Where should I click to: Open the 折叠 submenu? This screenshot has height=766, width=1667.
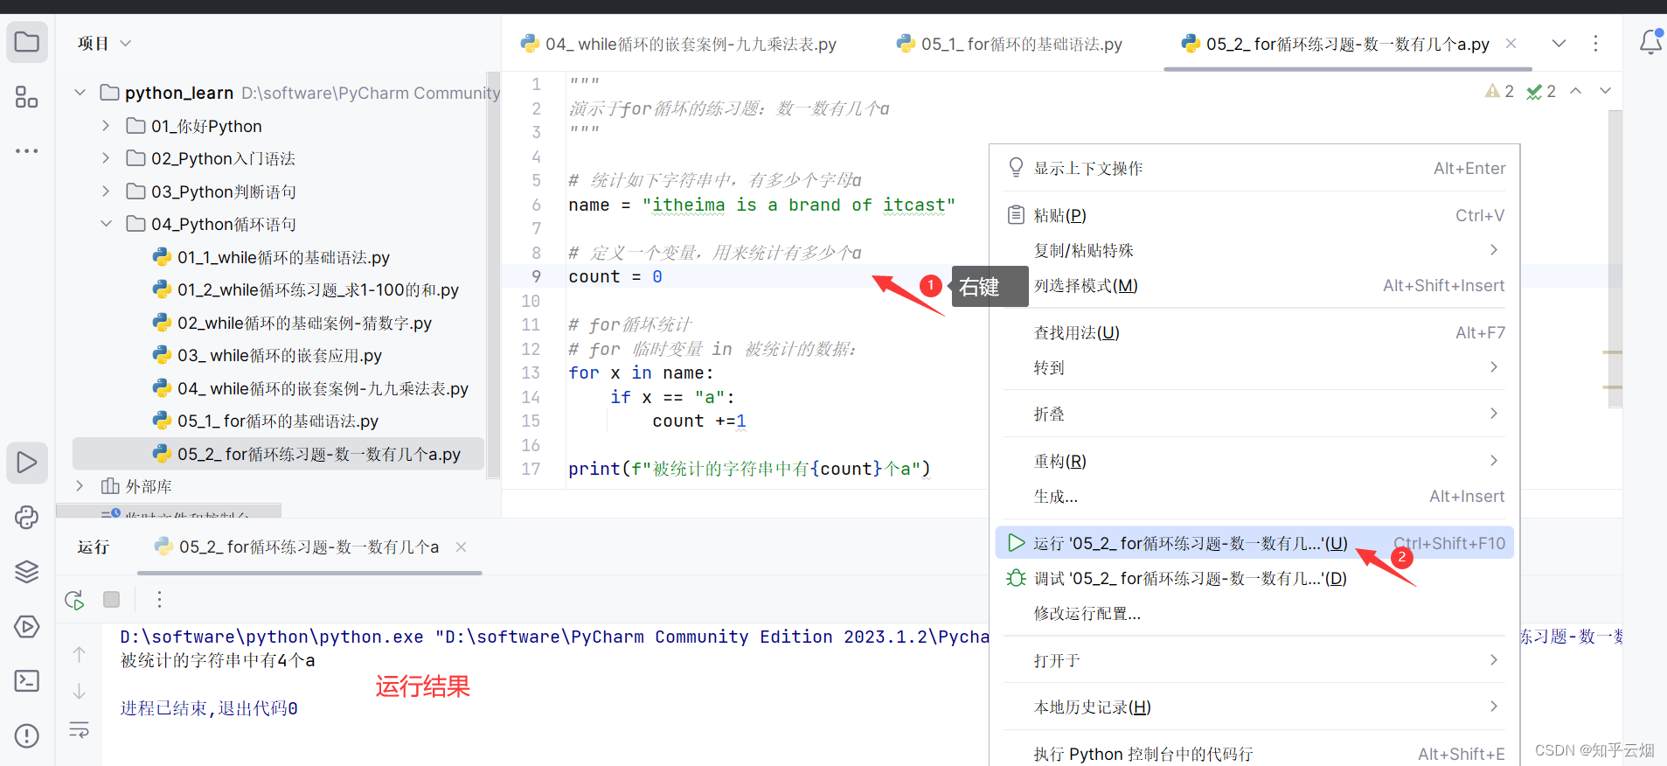tap(1254, 414)
